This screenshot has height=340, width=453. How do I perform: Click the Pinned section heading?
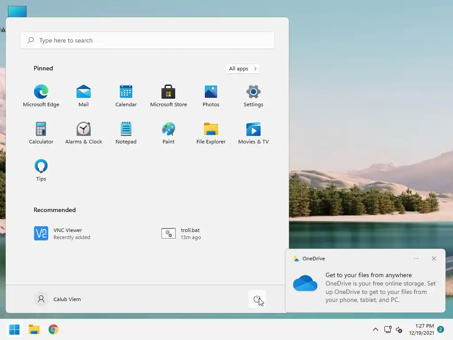[43, 68]
